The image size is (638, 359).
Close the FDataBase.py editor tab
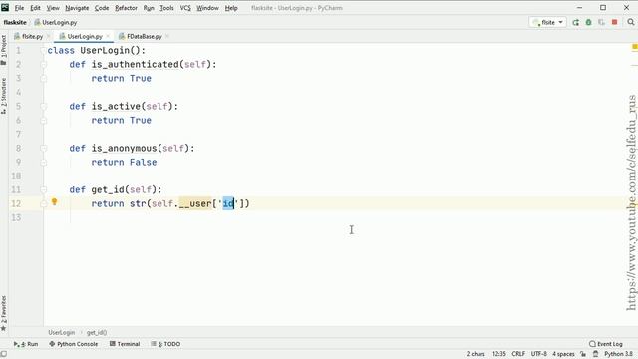(x=167, y=36)
